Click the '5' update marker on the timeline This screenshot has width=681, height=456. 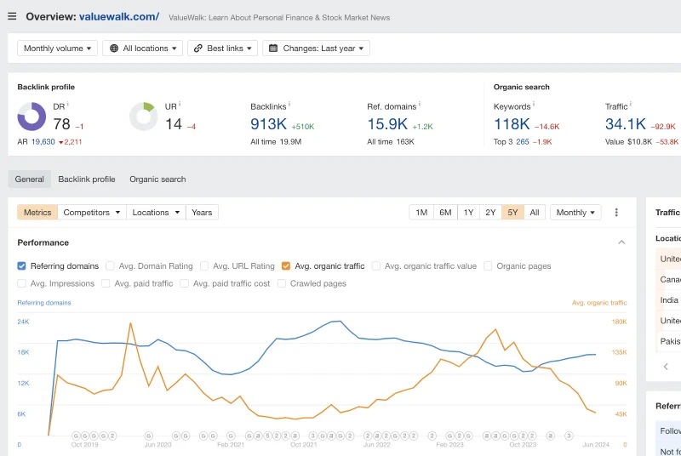267,436
